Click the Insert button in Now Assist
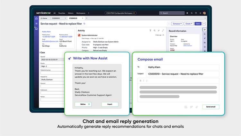 [110, 104]
